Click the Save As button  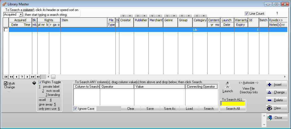click(x=170, y=109)
